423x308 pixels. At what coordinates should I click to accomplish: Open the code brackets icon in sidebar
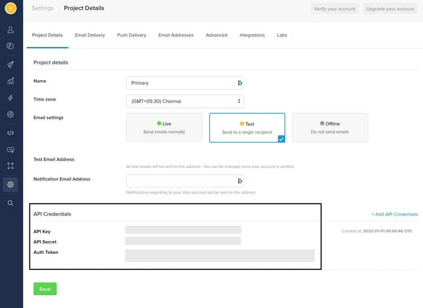tap(10, 133)
